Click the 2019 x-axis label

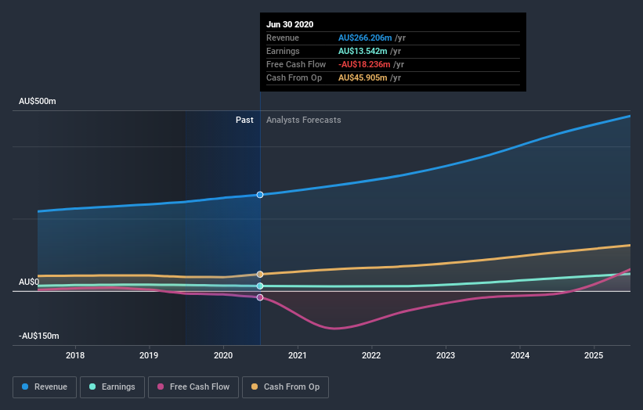[149, 355]
